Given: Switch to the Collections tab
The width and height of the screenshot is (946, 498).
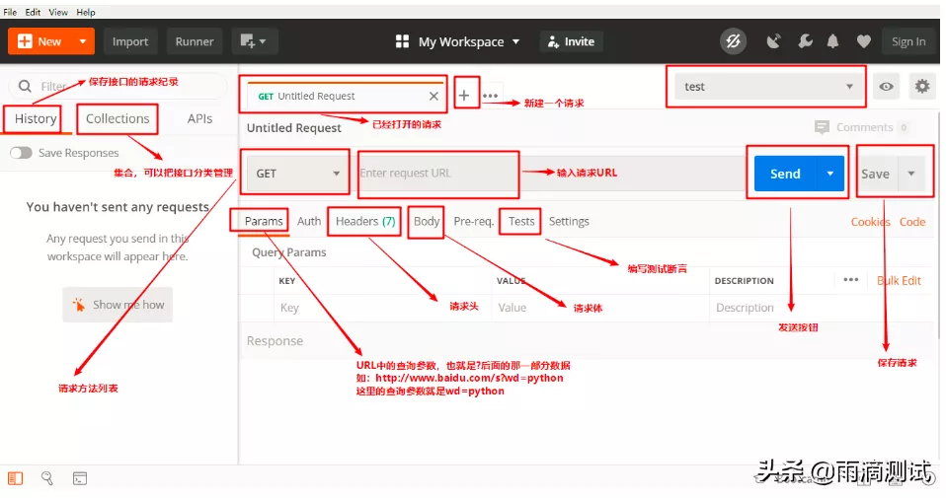Looking at the screenshot, I should click(x=118, y=118).
